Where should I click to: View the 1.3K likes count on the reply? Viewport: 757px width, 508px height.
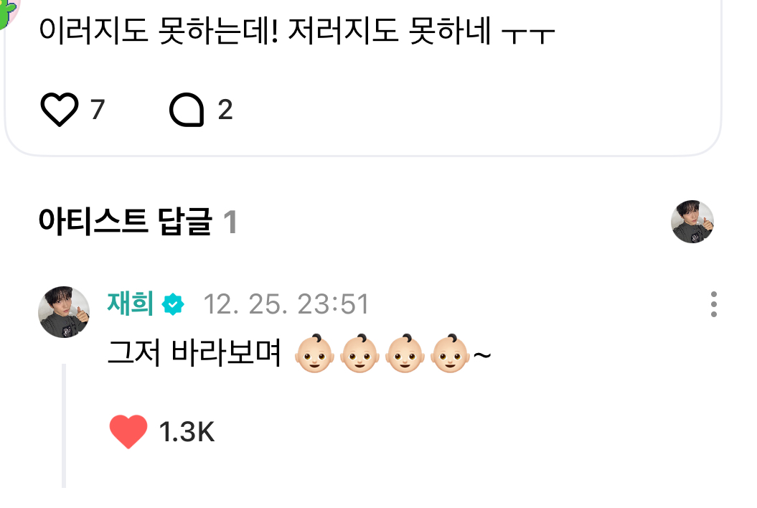point(187,432)
